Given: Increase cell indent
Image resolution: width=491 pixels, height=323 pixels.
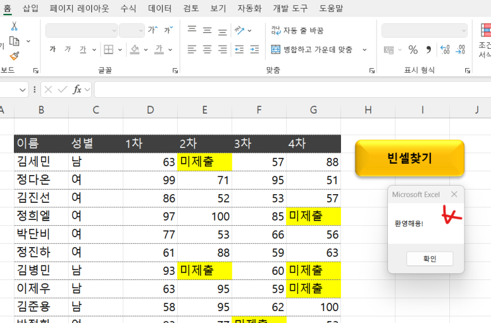Looking at the screenshot, I should coord(254,50).
